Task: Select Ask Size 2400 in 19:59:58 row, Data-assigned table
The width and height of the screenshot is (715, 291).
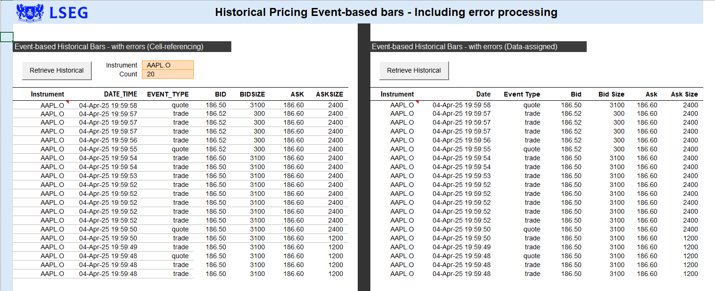Action: pyautogui.click(x=691, y=105)
